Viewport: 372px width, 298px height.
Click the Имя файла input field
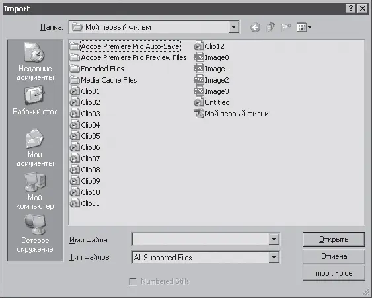(x=201, y=239)
